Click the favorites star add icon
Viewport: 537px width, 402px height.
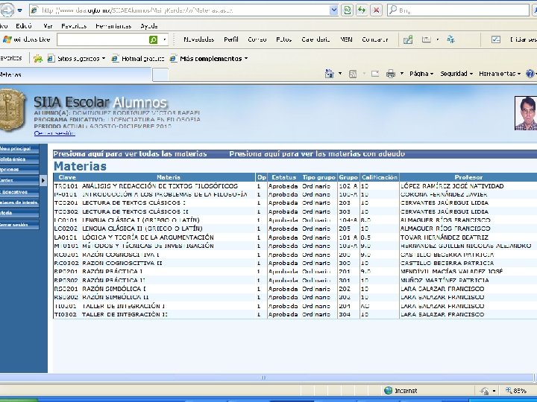(x=38, y=59)
